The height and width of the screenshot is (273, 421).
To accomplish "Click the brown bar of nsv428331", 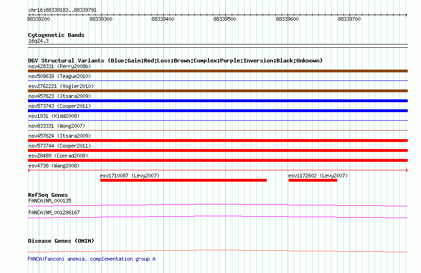I will pos(218,71).
